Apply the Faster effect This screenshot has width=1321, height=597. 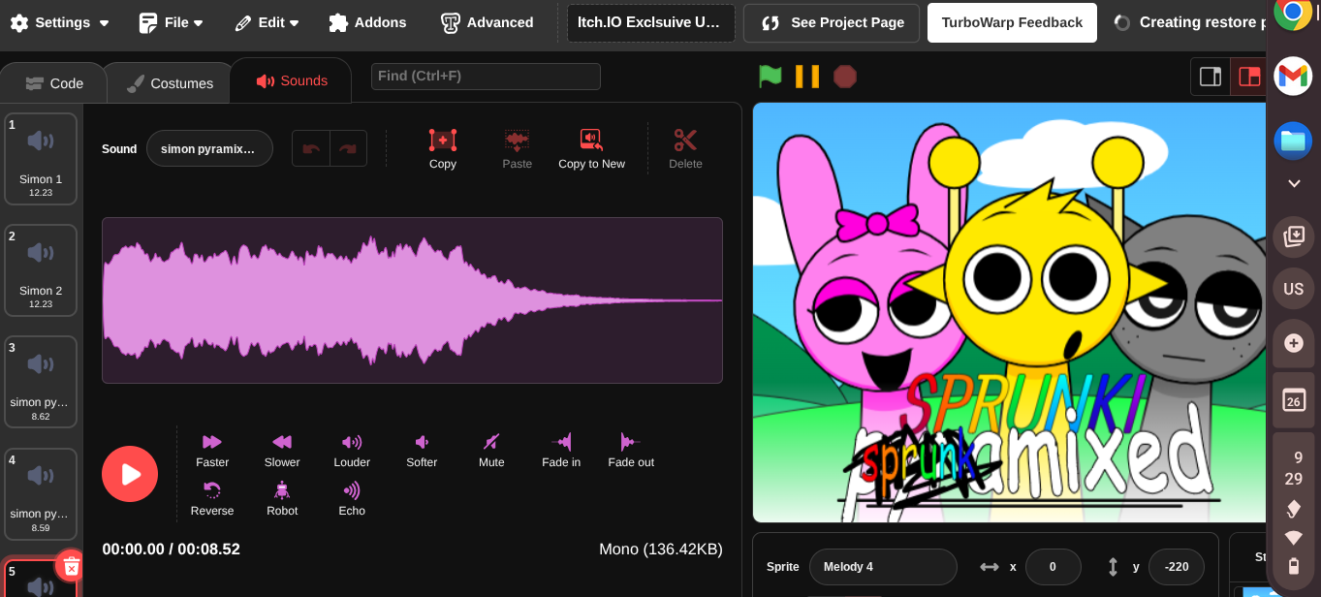212,451
